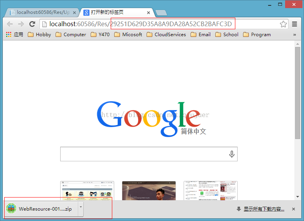This screenshot has width=304, height=221.
Task: Click the scrollbar up arrow
Action: coord(297,44)
